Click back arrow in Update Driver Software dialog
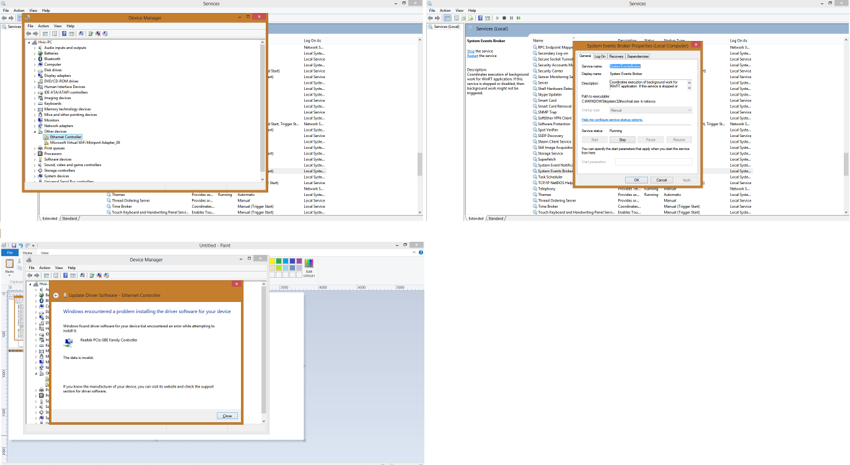Viewport: 850px width, 465px height. pyautogui.click(x=56, y=296)
